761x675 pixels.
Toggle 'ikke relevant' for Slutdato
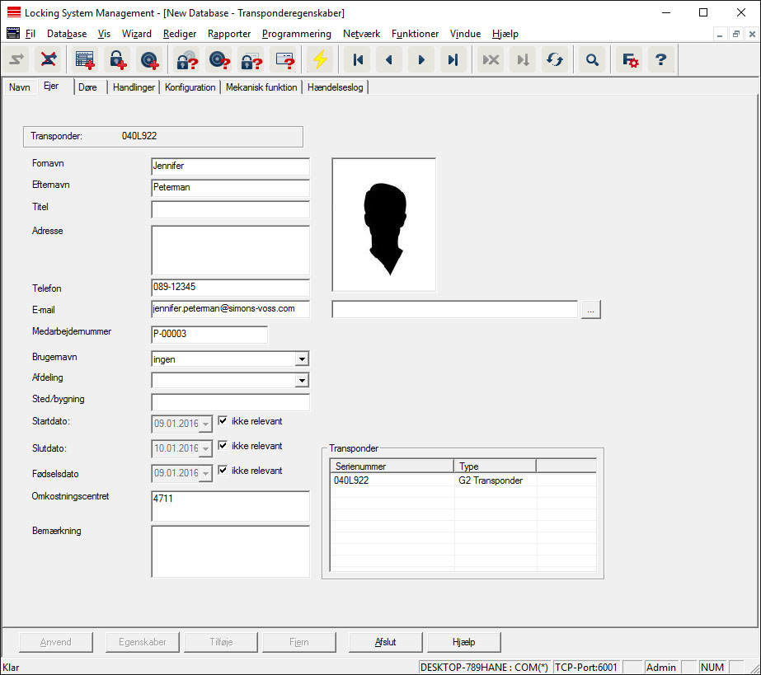point(223,446)
